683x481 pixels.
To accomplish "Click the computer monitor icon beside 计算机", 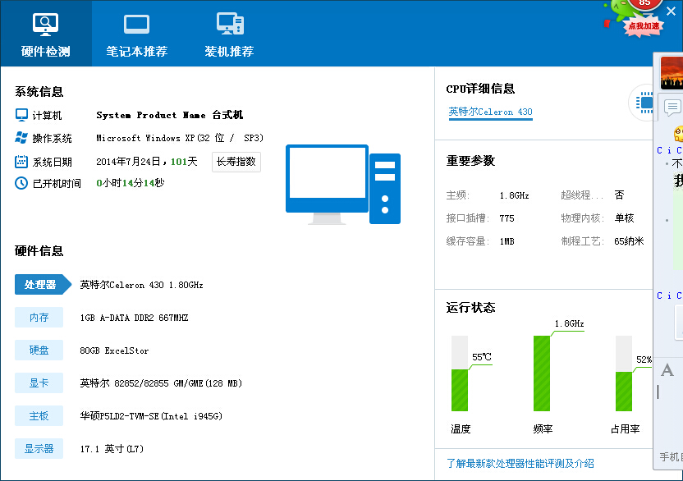I will pos(21,115).
